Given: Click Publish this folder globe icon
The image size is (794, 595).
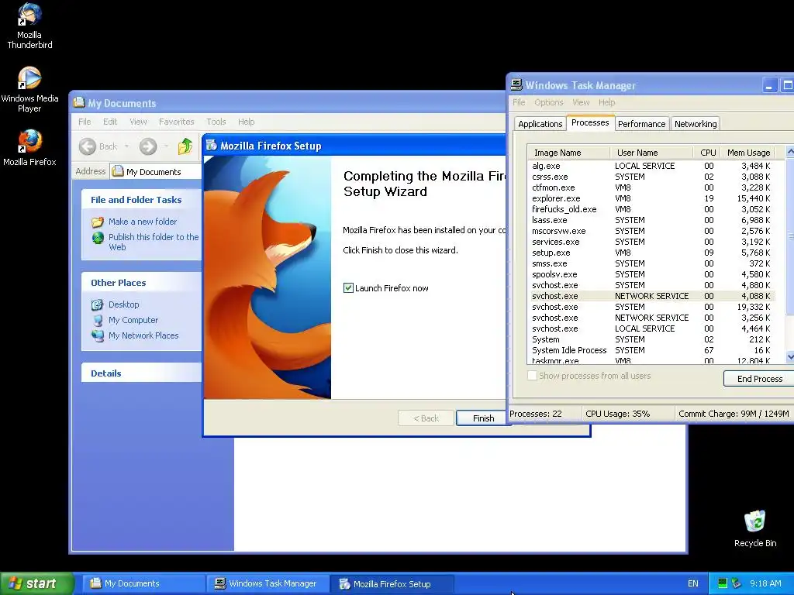Looking at the screenshot, I should pyautogui.click(x=98, y=237).
